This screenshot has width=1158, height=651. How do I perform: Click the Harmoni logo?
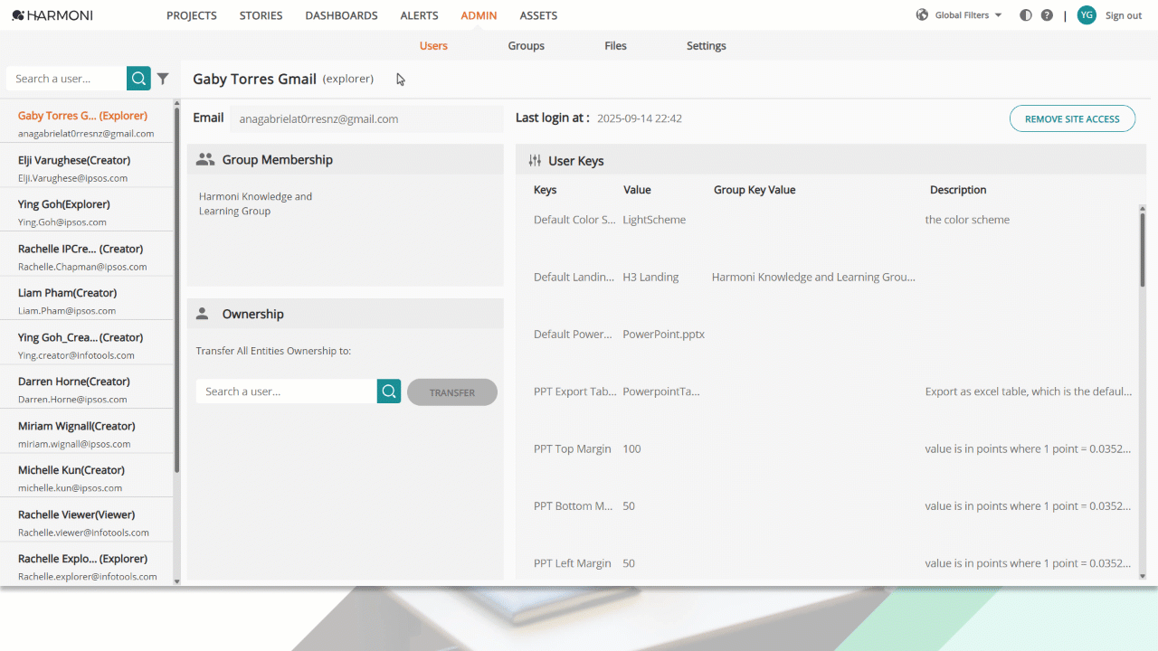pos(52,15)
